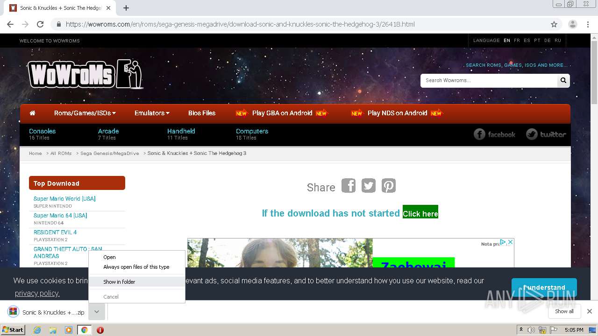This screenshot has height=336, width=598.
Task: Open the Chrome three-dot menu
Action: 588,24
